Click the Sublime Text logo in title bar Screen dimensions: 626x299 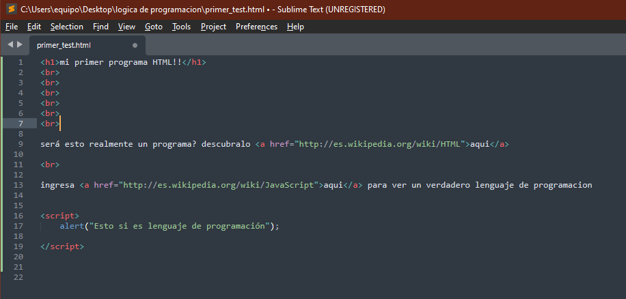(x=12, y=9)
